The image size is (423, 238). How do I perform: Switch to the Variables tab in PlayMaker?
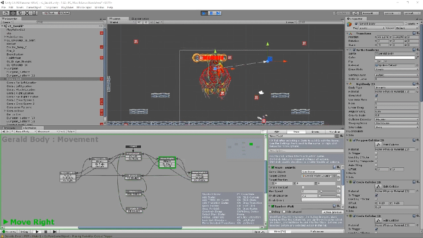[x=335, y=132]
